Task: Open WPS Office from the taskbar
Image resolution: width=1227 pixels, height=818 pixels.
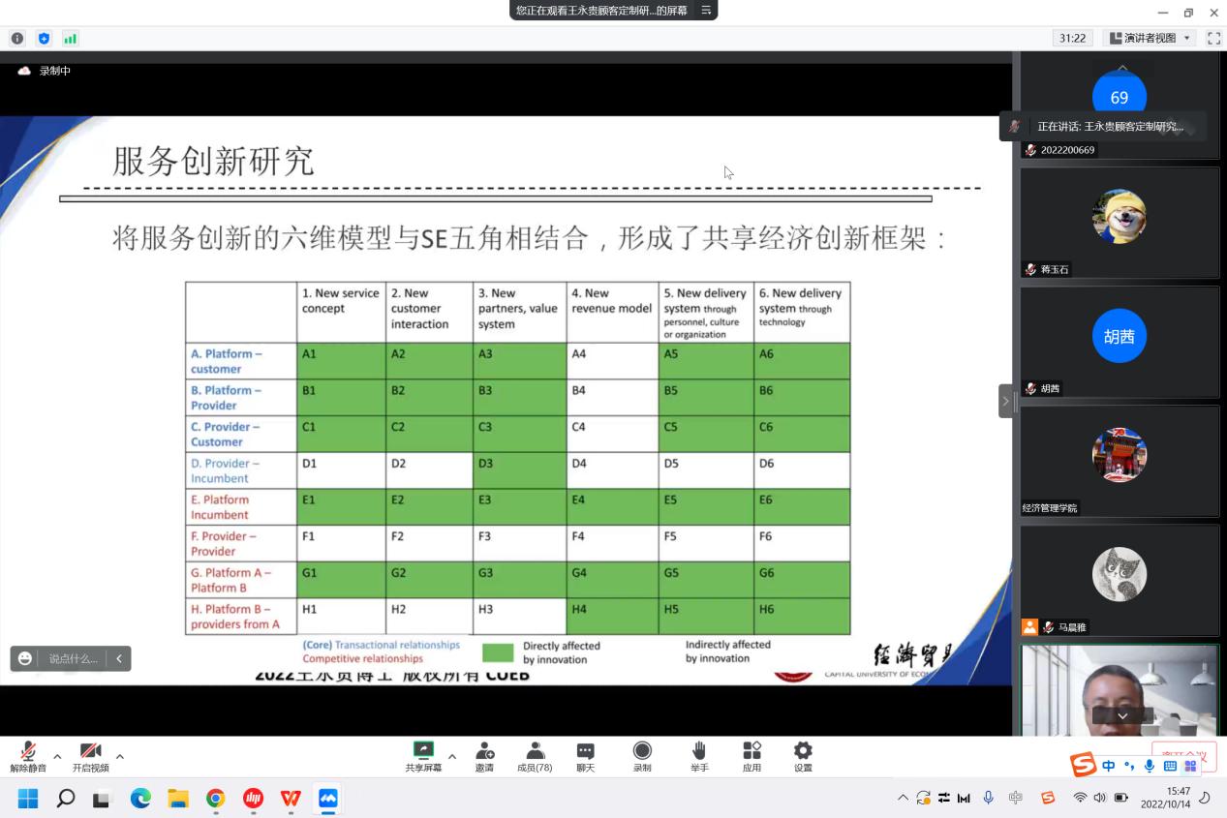Action: (291, 799)
